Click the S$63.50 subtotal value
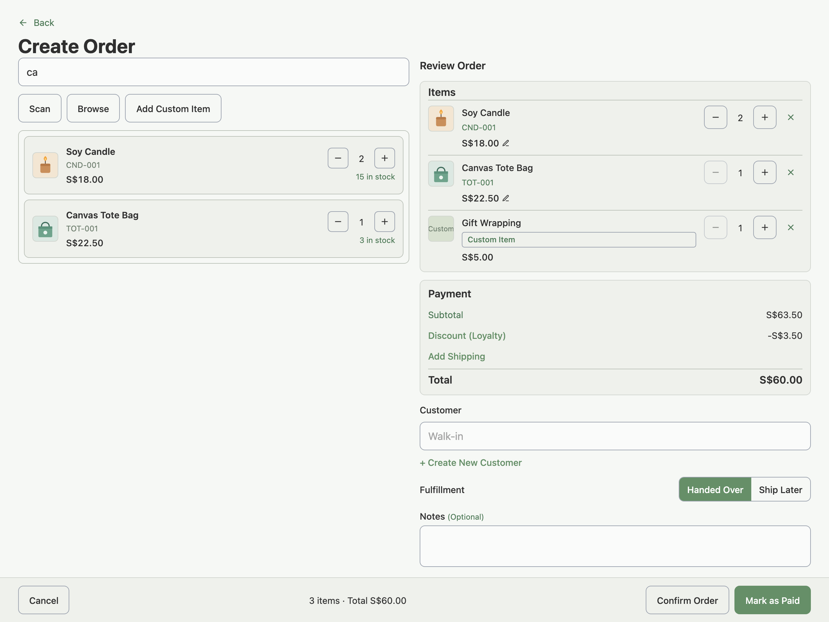 [x=784, y=315]
